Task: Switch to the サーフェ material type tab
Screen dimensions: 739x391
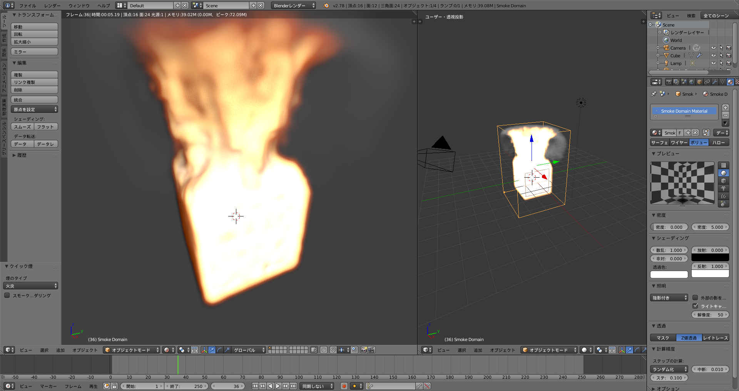Action: (x=659, y=143)
